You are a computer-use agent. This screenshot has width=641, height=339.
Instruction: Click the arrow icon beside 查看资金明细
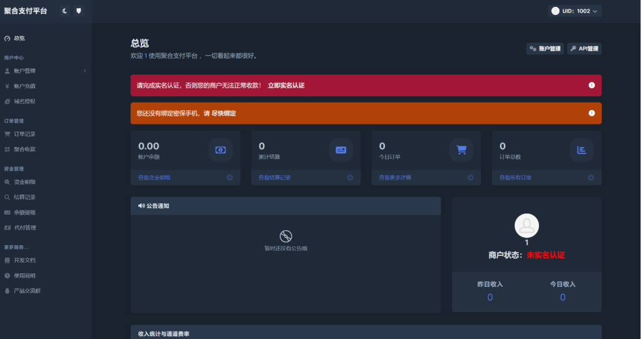(230, 178)
